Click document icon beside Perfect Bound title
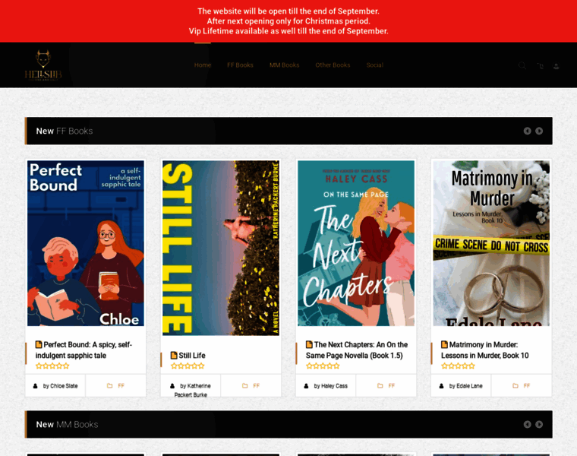Screen dimensions: 577x456 (39, 344)
